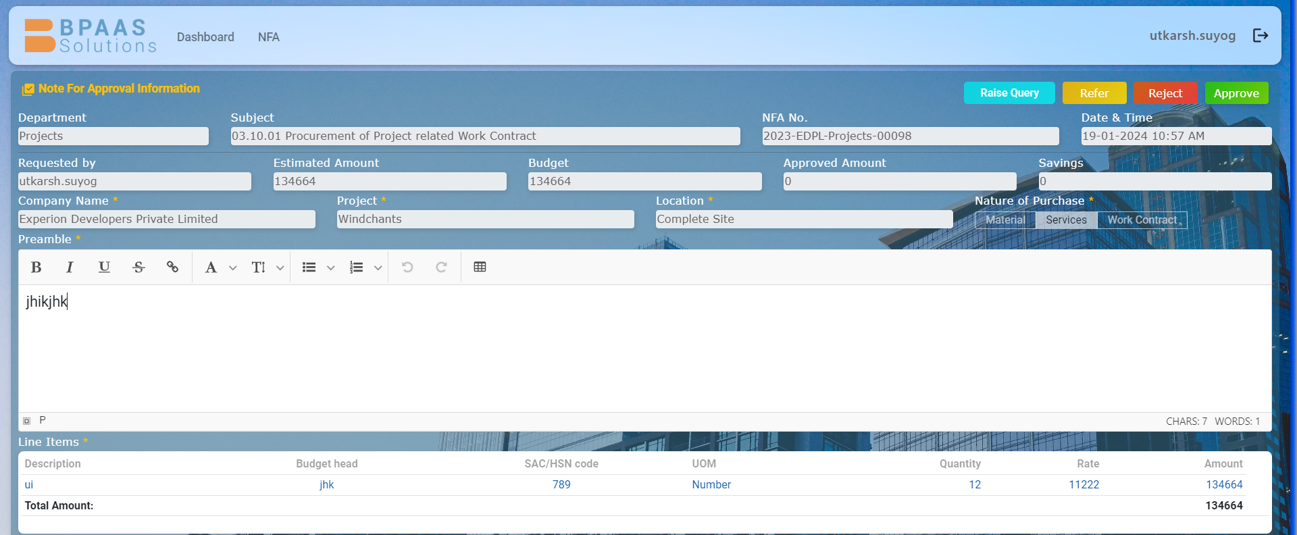Click the Undo arrow in the editor
The height and width of the screenshot is (535, 1297).
407,267
